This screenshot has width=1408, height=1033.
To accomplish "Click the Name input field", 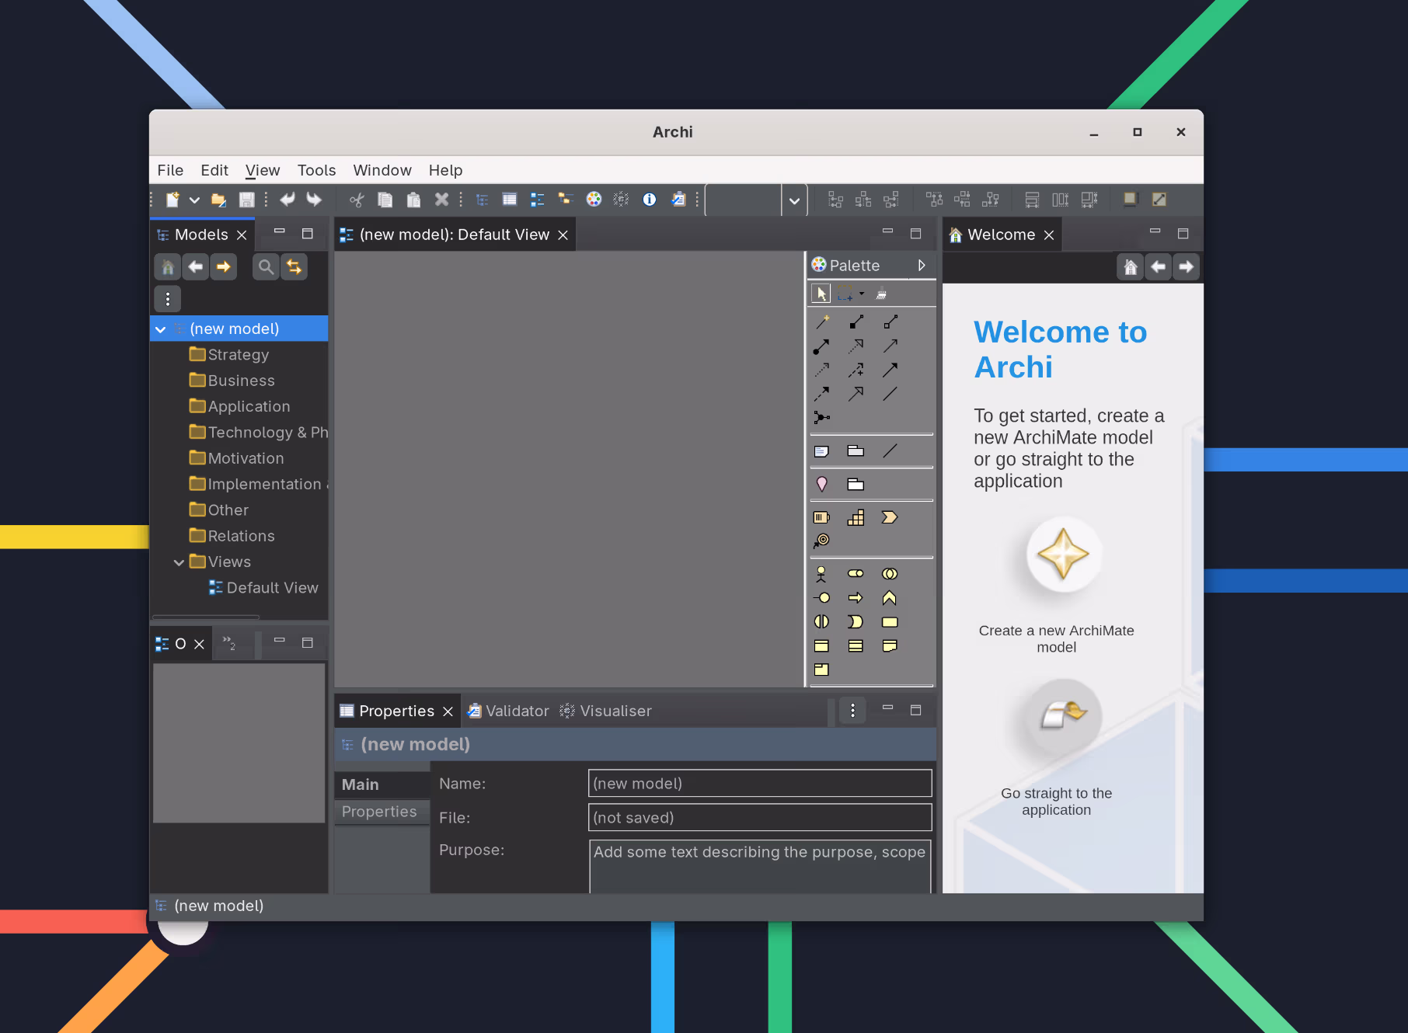I will pyautogui.click(x=760, y=784).
